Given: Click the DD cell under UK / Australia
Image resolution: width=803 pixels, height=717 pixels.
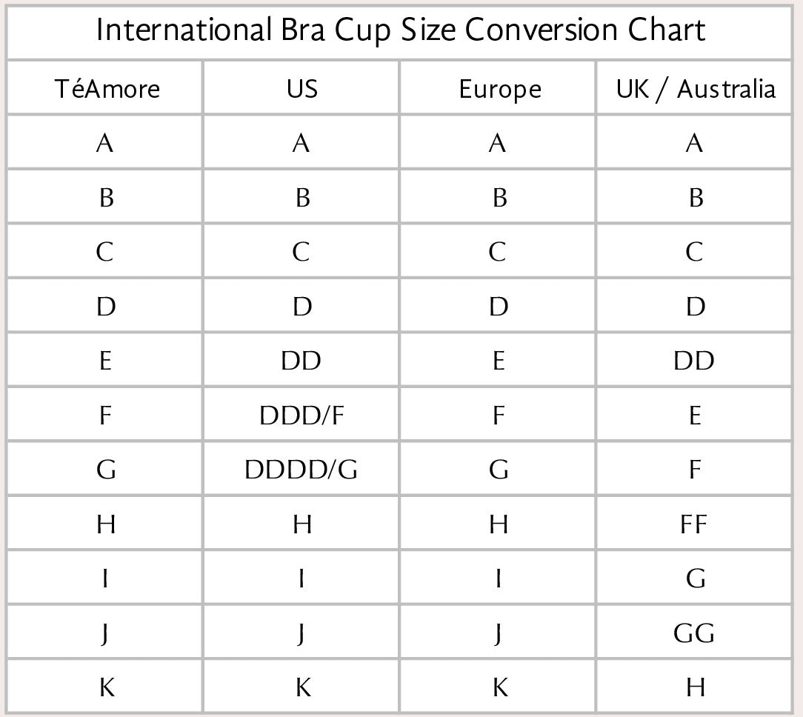Looking at the screenshot, I should click(694, 361).
